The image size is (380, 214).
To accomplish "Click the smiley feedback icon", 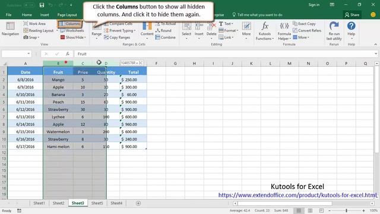I will [x=373, y=15].
